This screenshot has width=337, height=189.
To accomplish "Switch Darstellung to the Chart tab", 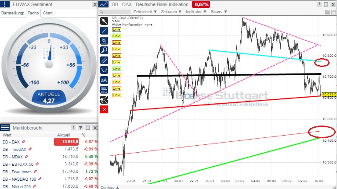I will click(48, 13).
